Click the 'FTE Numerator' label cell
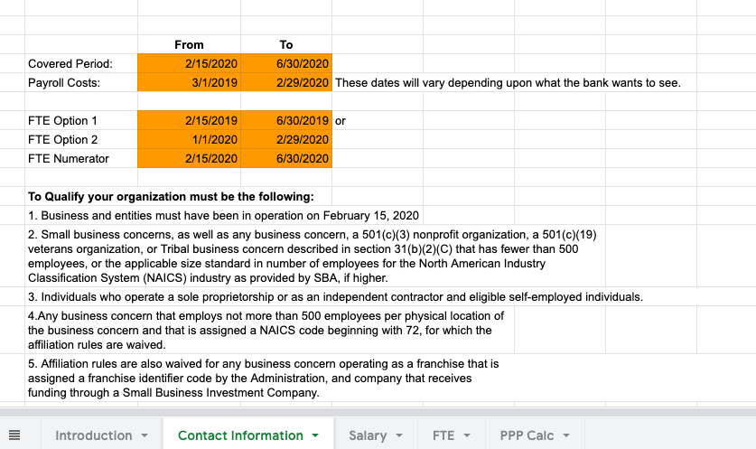 (x=81, y=158)
